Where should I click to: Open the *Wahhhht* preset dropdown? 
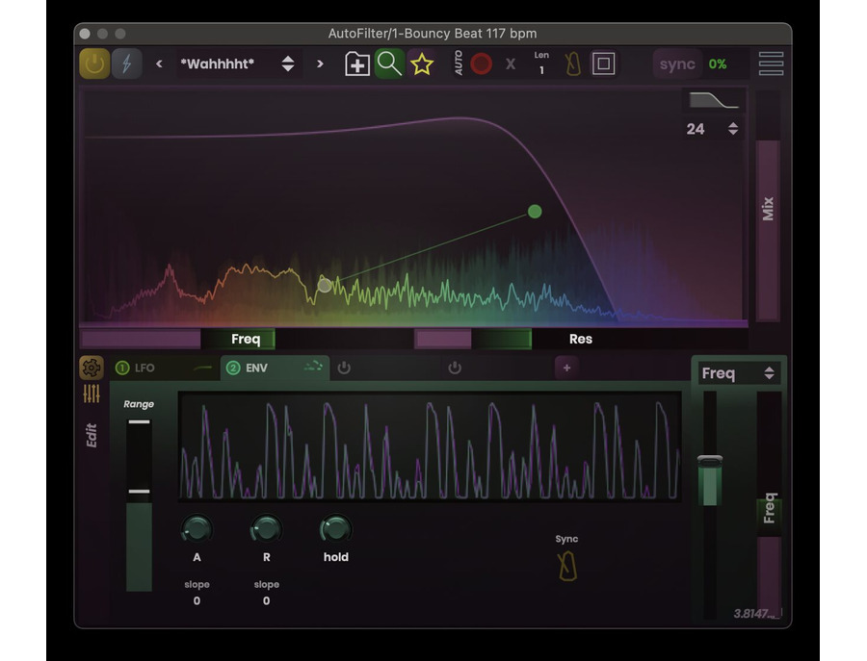(x=238, y=64)
